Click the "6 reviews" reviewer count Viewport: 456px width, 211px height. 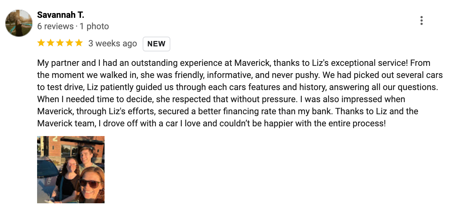55,26
